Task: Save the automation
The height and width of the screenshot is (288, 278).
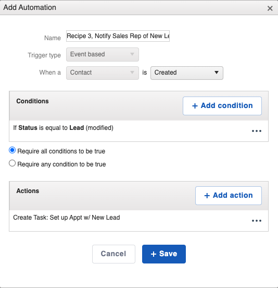Action: click(x=164, y=254)
